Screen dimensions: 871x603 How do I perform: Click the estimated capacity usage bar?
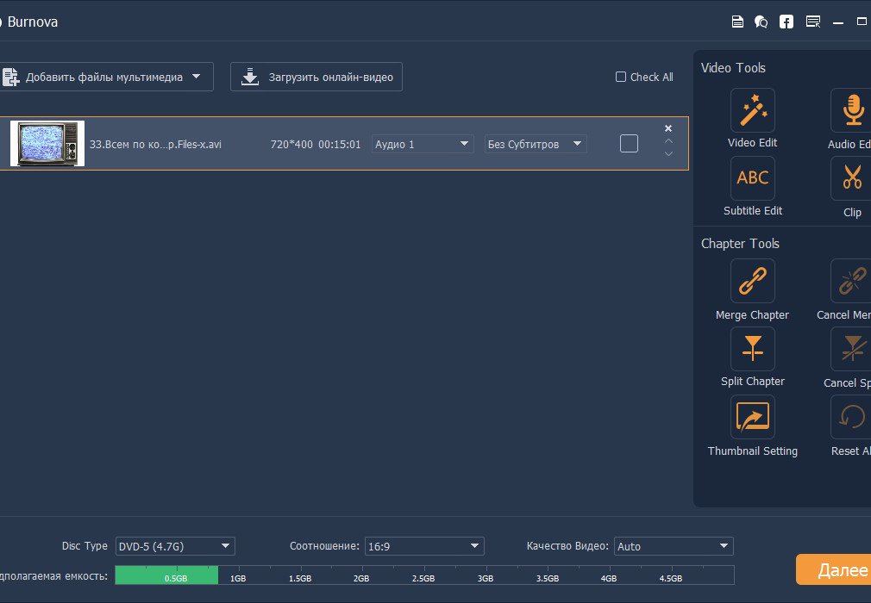[424, 575]
